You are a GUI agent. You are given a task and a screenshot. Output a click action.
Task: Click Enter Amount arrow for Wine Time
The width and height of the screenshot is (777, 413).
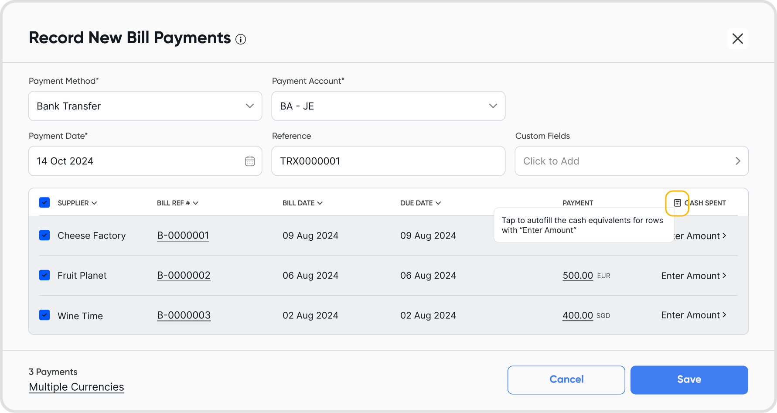[x=724, y=315]
